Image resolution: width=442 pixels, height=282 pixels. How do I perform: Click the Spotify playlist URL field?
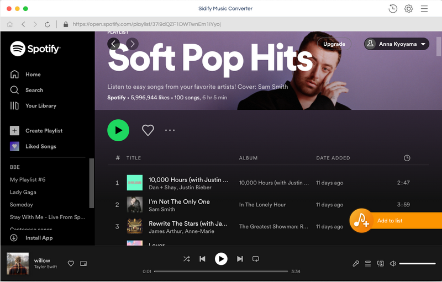(146, 24)
